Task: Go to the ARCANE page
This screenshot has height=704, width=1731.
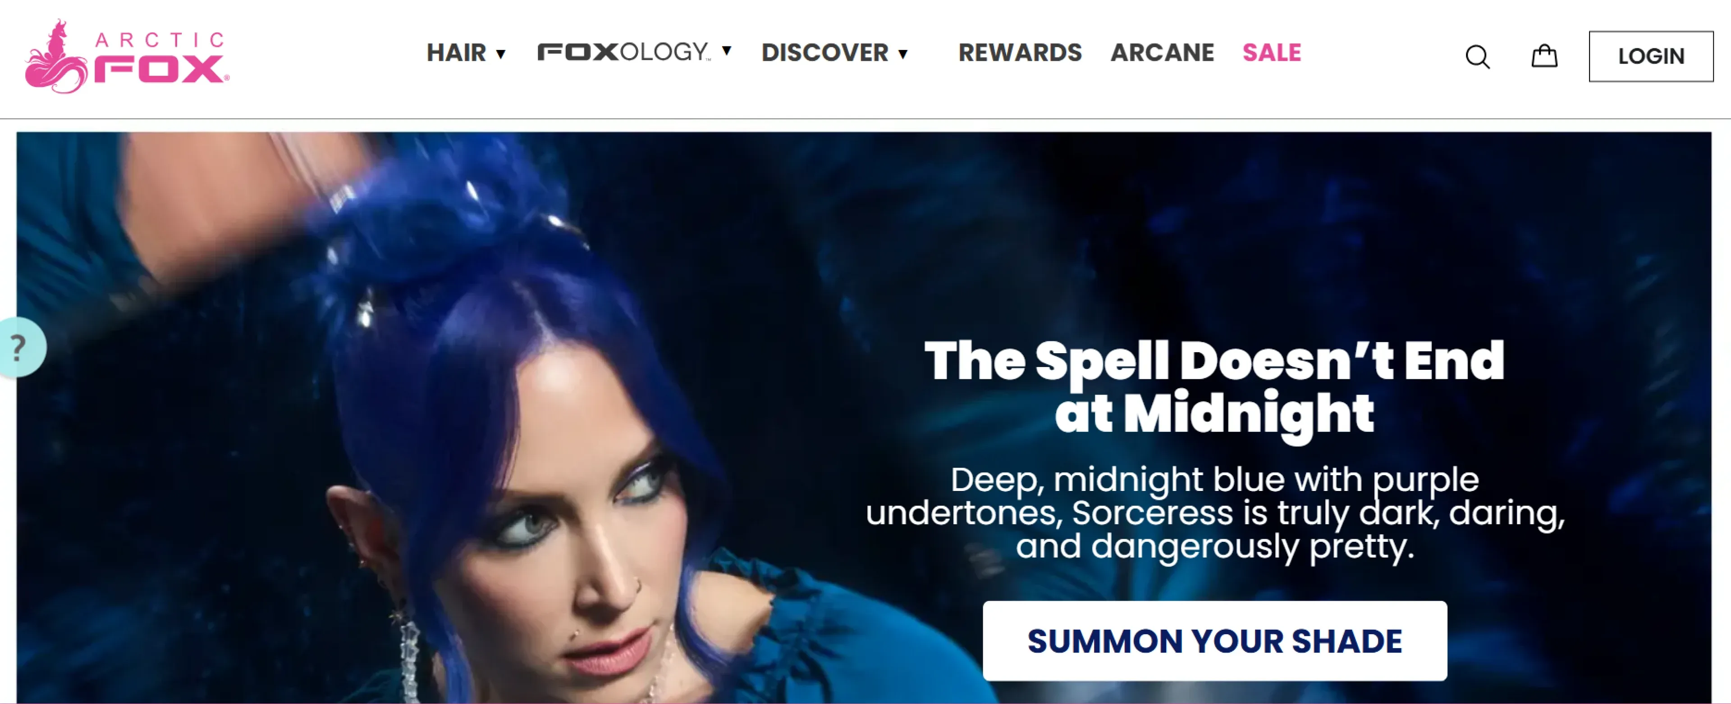Action: point(1162,52)
